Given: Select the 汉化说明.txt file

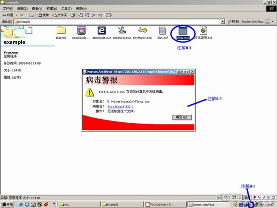Looking at the screenshot, I should 203,33.
